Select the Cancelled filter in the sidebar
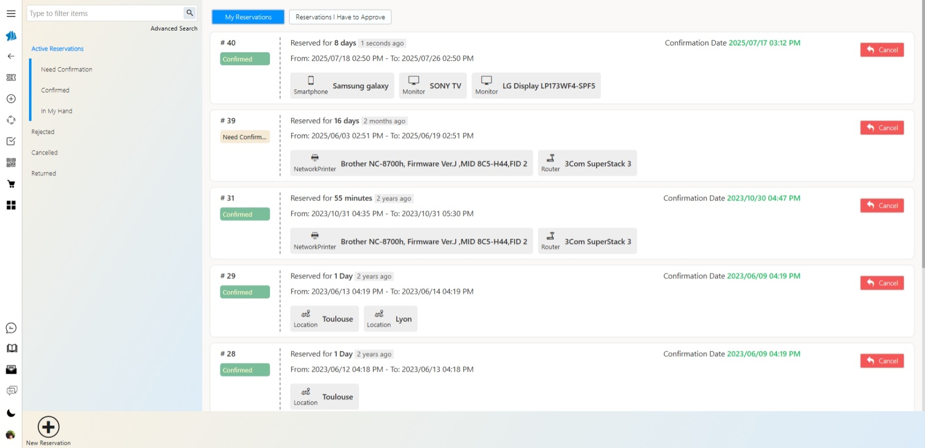 pyautogui.click(x=44, y=152)
